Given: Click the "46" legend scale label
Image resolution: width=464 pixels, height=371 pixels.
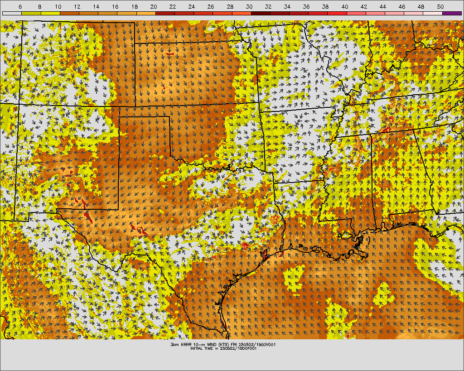Looking at the screenshot, I should 402,6.
